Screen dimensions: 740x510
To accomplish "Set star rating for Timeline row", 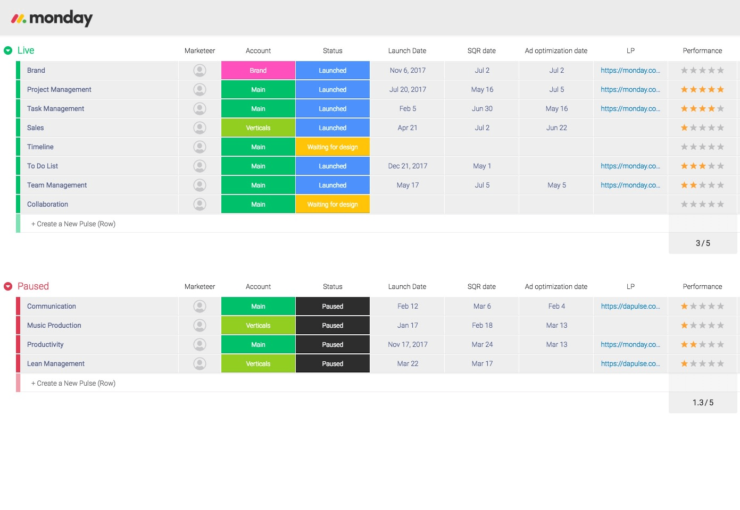I will point(702,147).
